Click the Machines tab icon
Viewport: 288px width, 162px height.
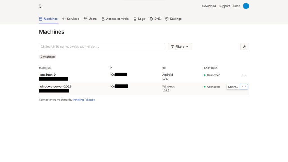[41, 19]
